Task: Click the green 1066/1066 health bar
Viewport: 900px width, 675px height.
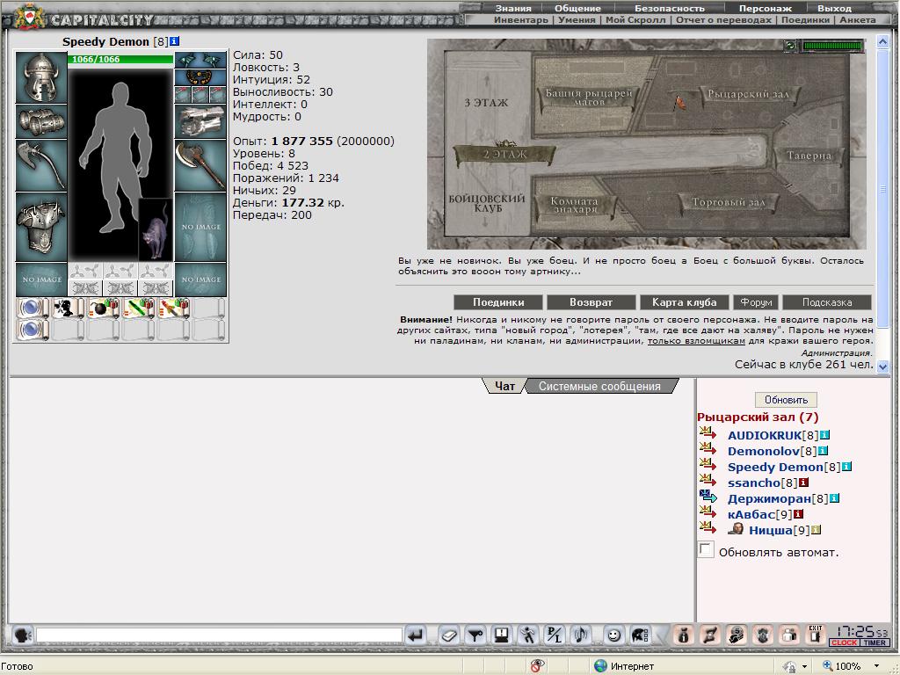Action: [x=120, y=59]
